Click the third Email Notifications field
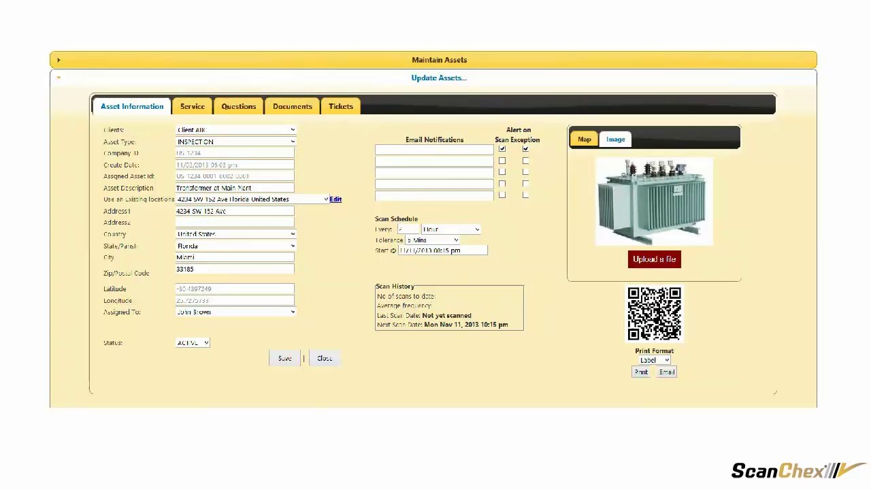871x490 pixels. pyautogui.click(x=434, y=172)
